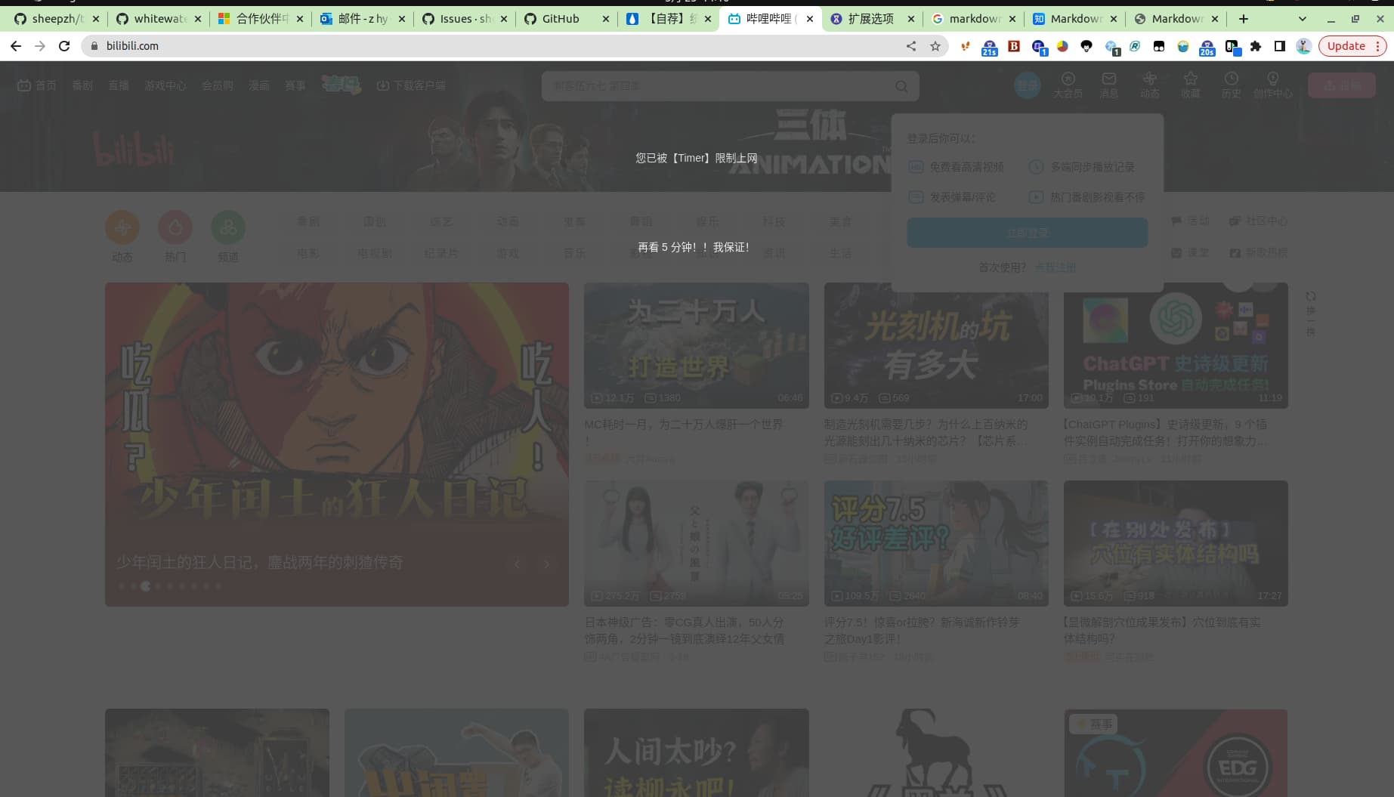Switch to the 扩展选项 tab
1394x797 pixels.
tap(870, 19)
